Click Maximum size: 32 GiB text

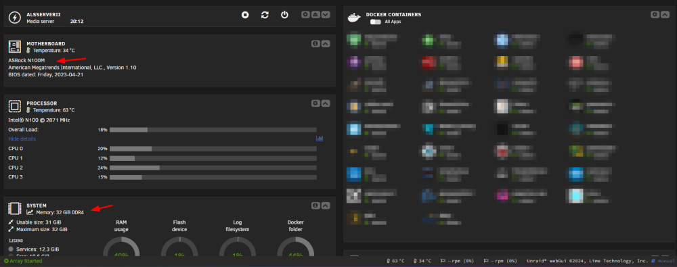coord(42,229)
